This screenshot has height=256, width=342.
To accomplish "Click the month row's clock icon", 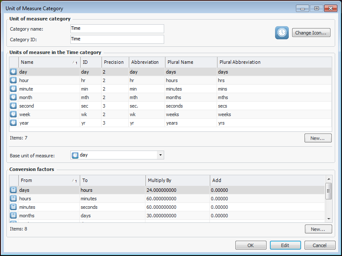I will pyautogui.click(x=13, y=97).
